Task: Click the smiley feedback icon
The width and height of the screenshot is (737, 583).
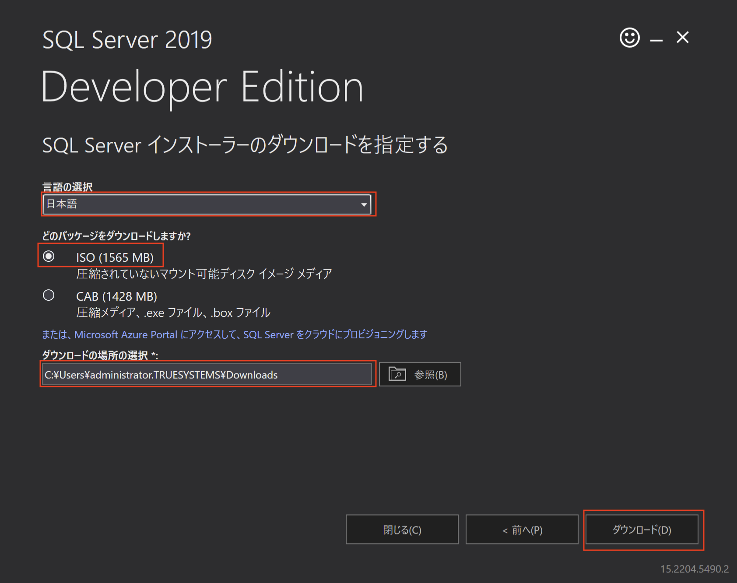Action: [x=629, y=38]
